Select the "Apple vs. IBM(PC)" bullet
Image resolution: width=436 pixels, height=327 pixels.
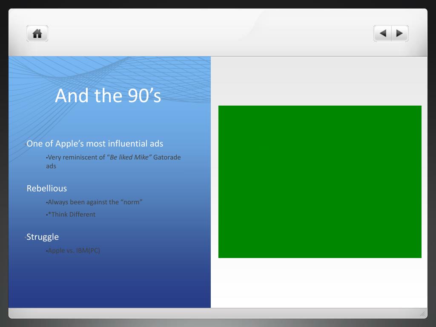73,250
